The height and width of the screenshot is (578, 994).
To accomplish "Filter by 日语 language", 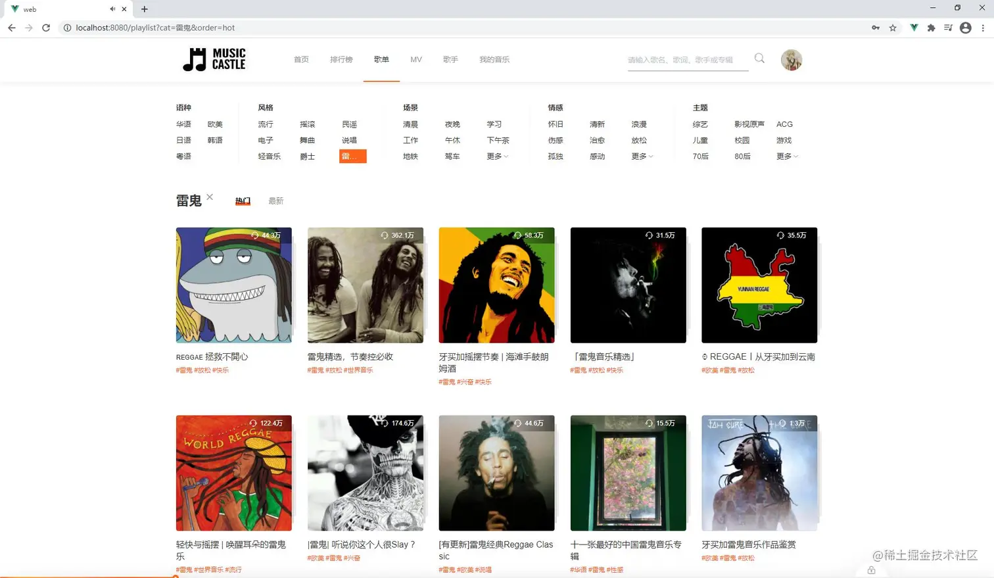I will click(x=183, y=140).
